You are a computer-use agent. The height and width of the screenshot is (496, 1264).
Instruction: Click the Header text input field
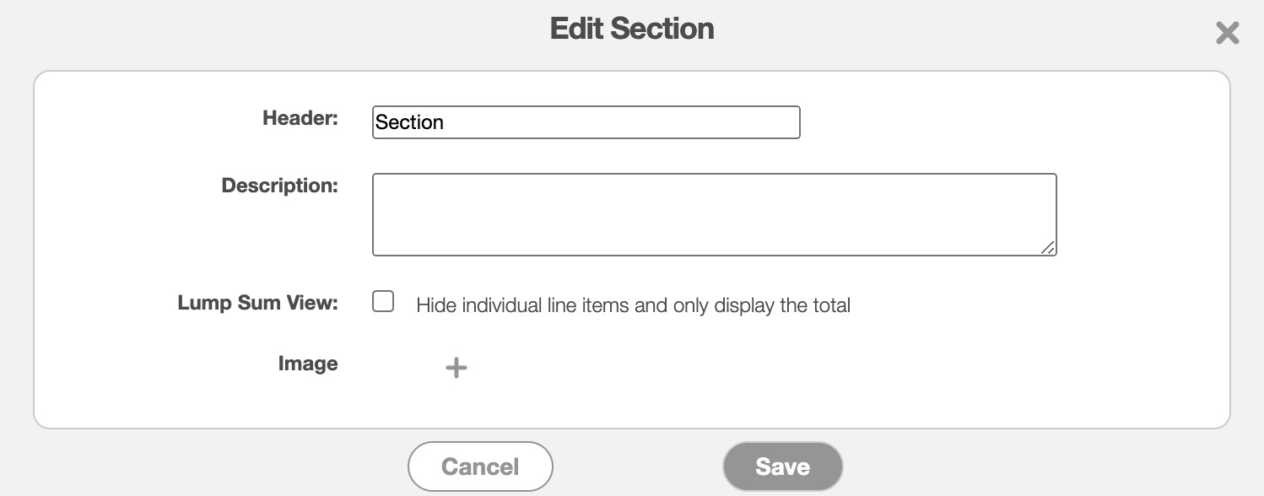pyautogui.click(x=586, y=122)
